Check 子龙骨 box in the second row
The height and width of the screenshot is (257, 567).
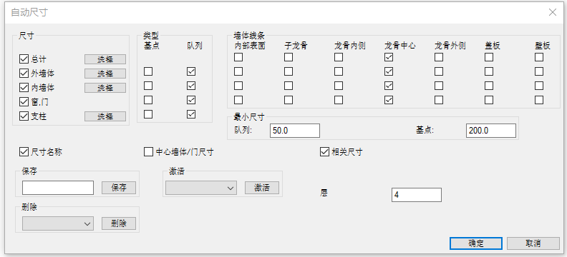coord(289,71)
